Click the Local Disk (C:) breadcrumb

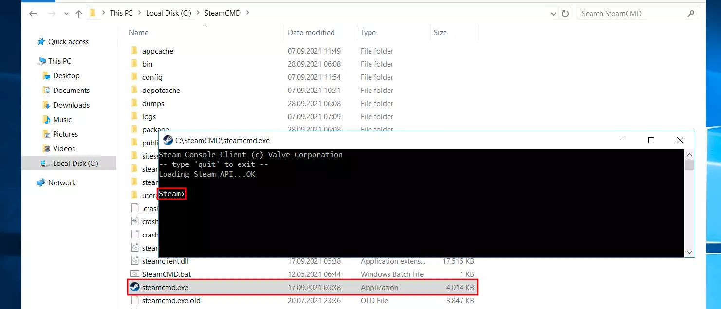(x=168, y=13)
